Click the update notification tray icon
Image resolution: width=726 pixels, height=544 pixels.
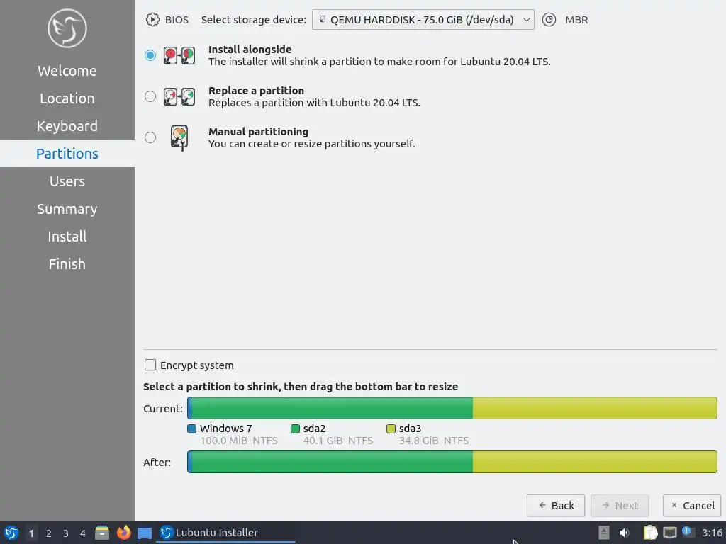[688, 532]
